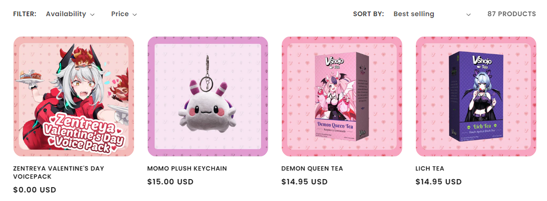Open Zentreya Valentine's Day Voicepack image

click(x=74, y=96)
